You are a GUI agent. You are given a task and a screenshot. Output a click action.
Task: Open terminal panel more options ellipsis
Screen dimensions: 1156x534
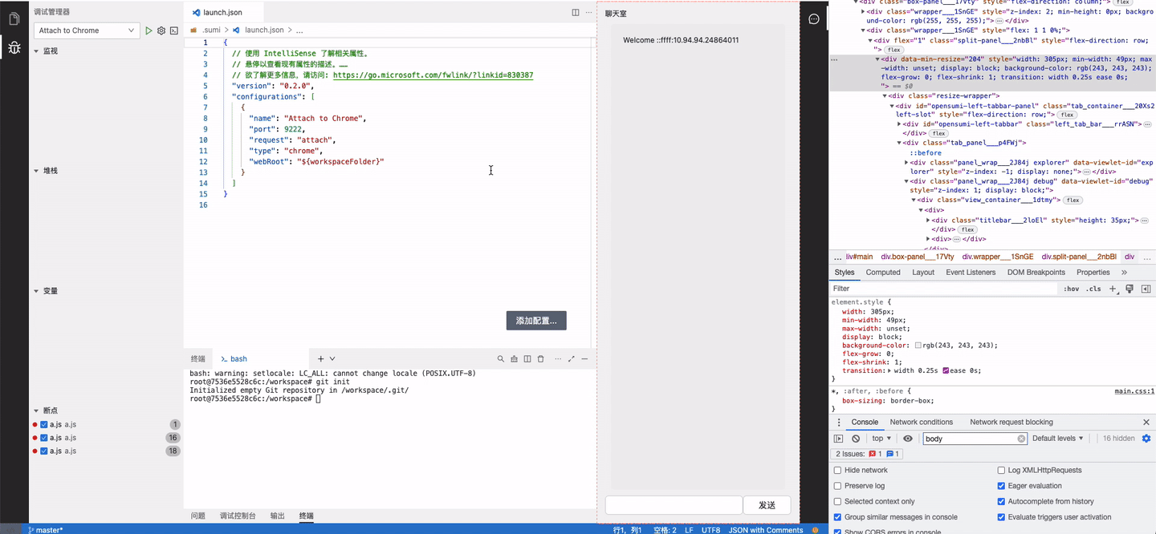pos(557,358)
